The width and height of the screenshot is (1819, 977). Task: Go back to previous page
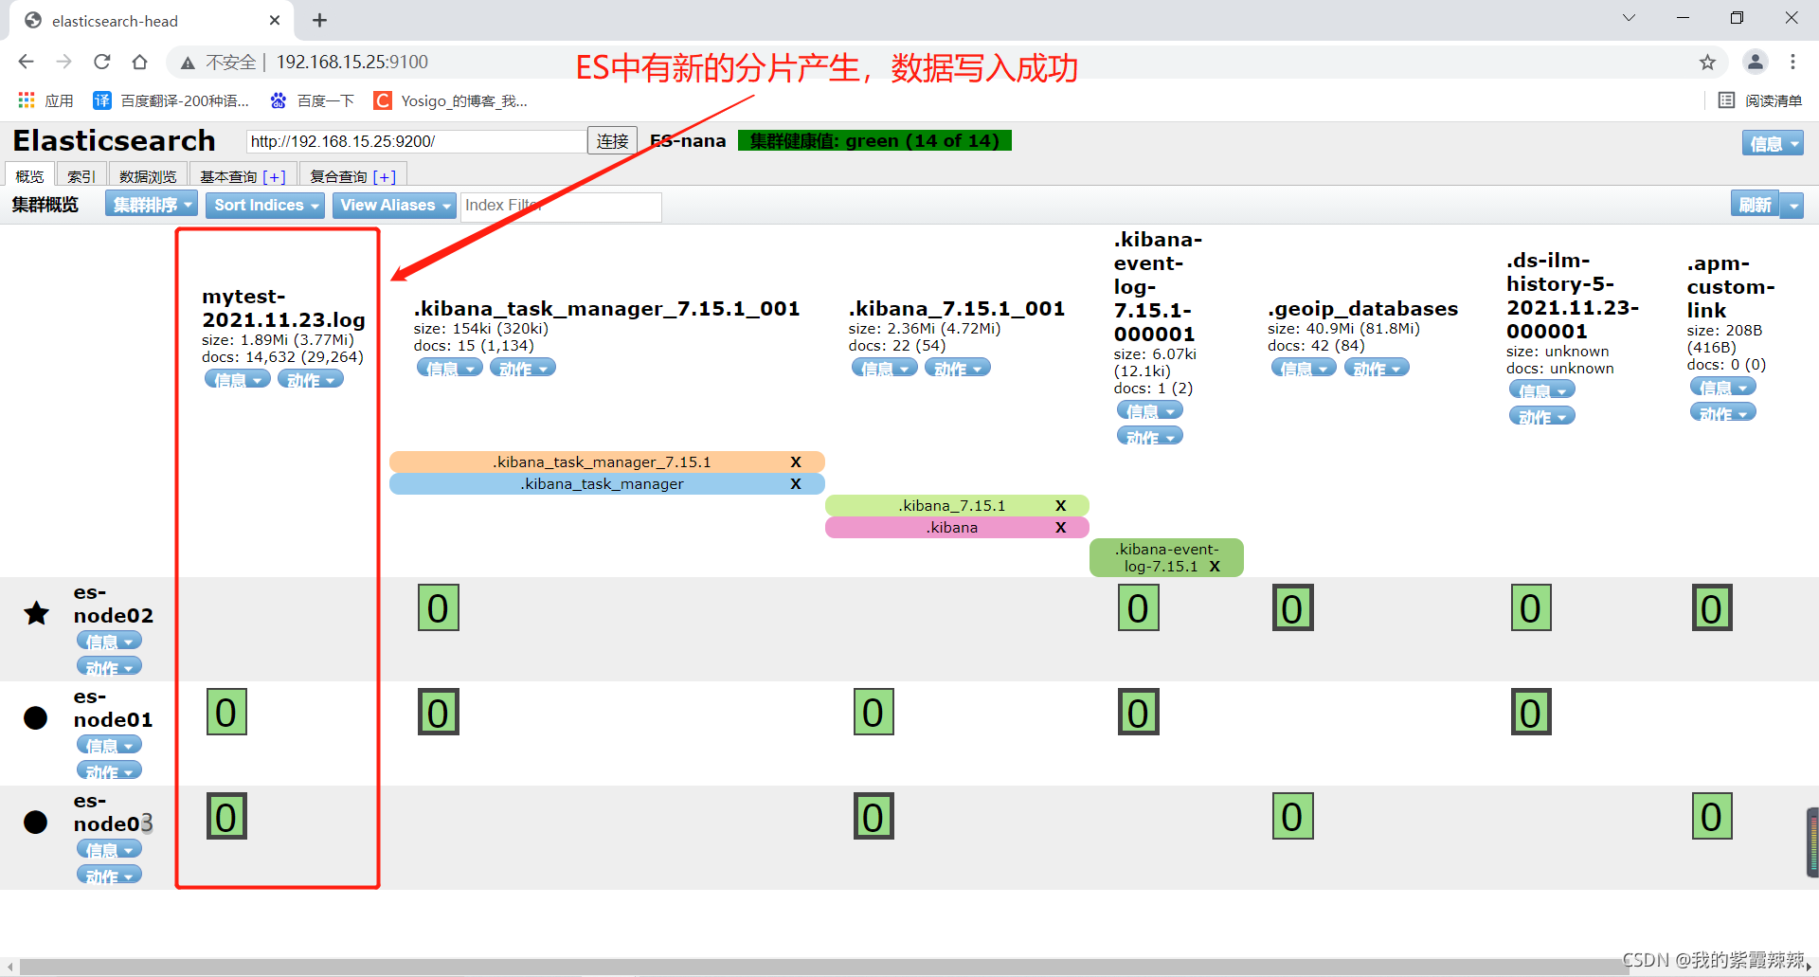click(26, 62)
